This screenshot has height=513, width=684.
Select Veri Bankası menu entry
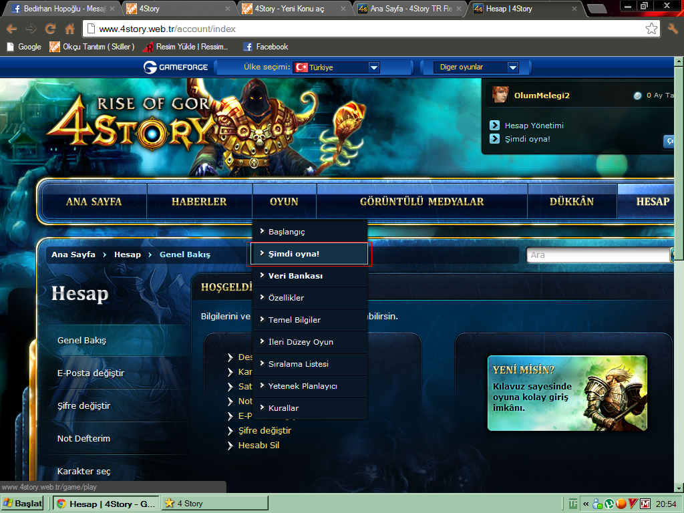point(310,276)
